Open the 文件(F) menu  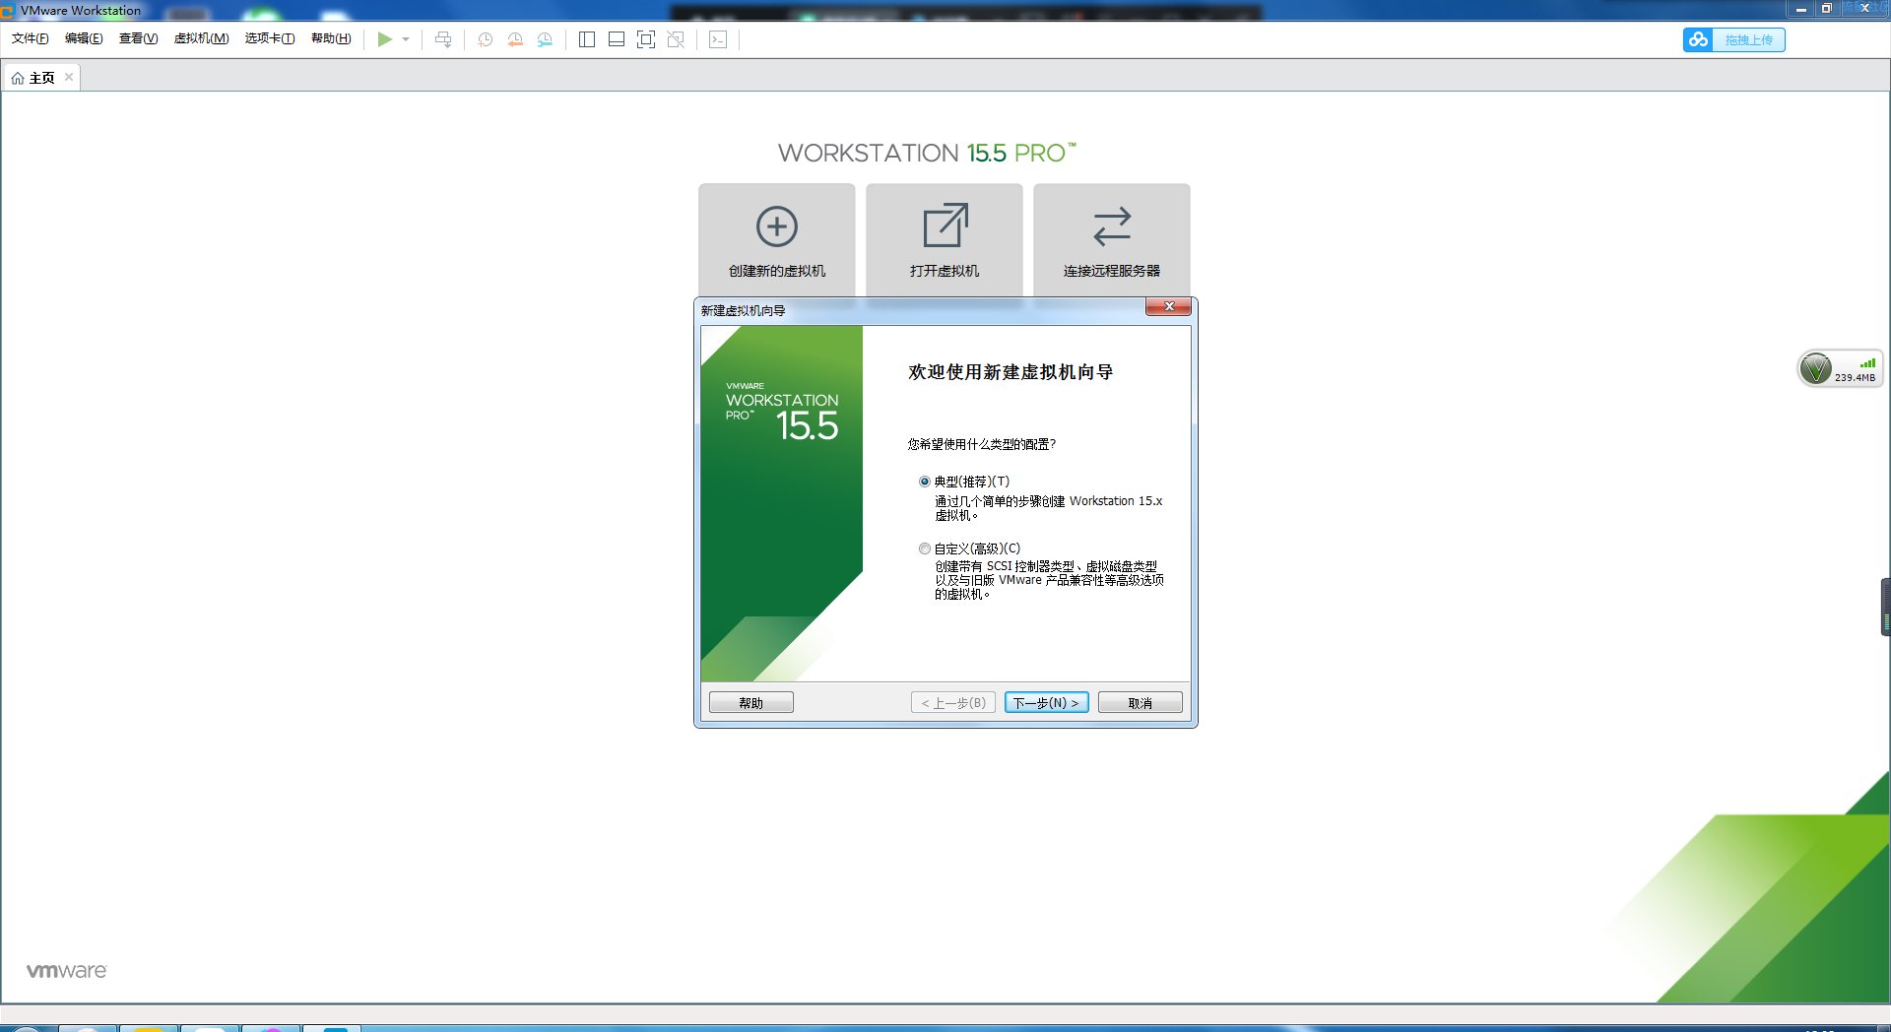click(x=31, y=38)
